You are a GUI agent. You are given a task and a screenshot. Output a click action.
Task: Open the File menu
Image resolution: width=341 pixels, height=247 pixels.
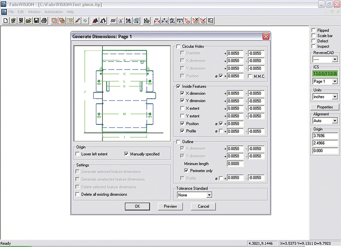click(11, 12)
